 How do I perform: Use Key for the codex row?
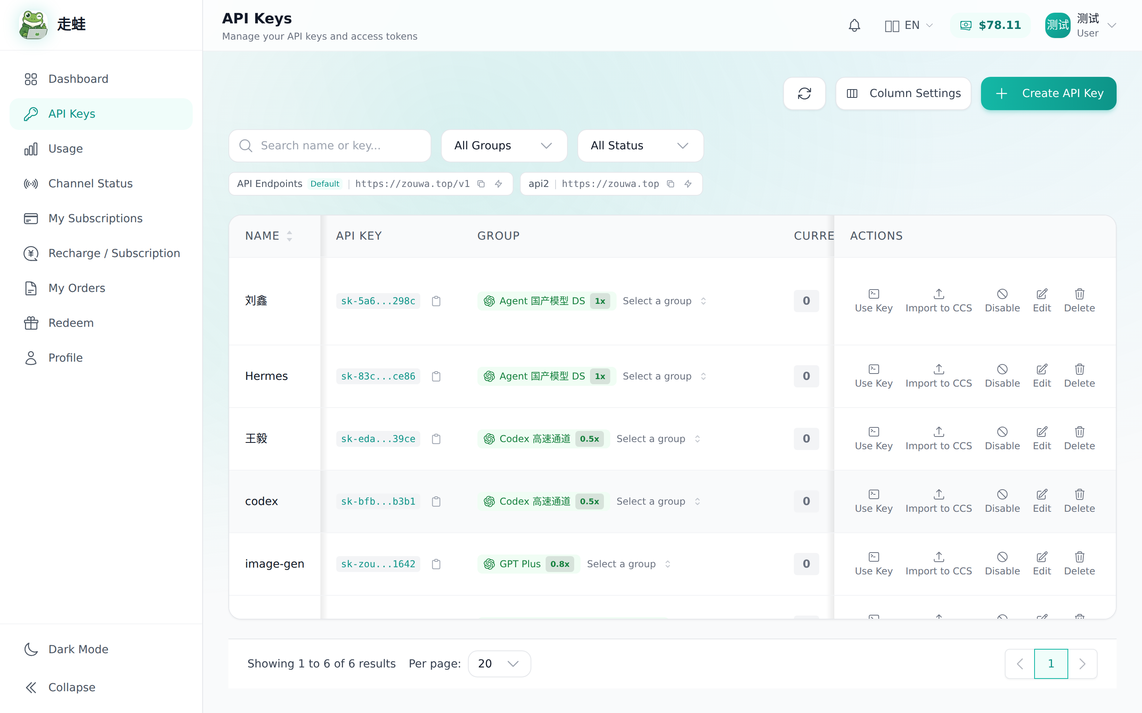tap(874, 501)
